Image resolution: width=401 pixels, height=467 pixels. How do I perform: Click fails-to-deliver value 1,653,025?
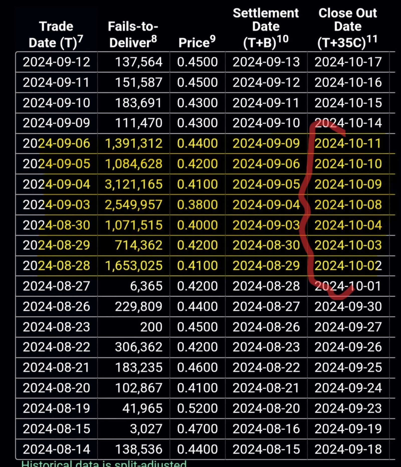[134, 266]
